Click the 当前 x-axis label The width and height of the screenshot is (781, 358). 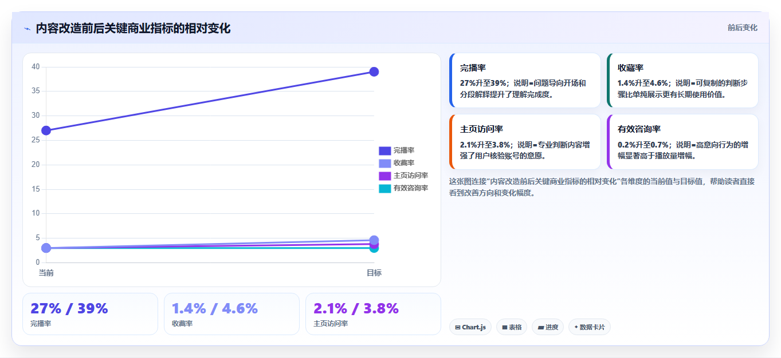click(46, 273)
